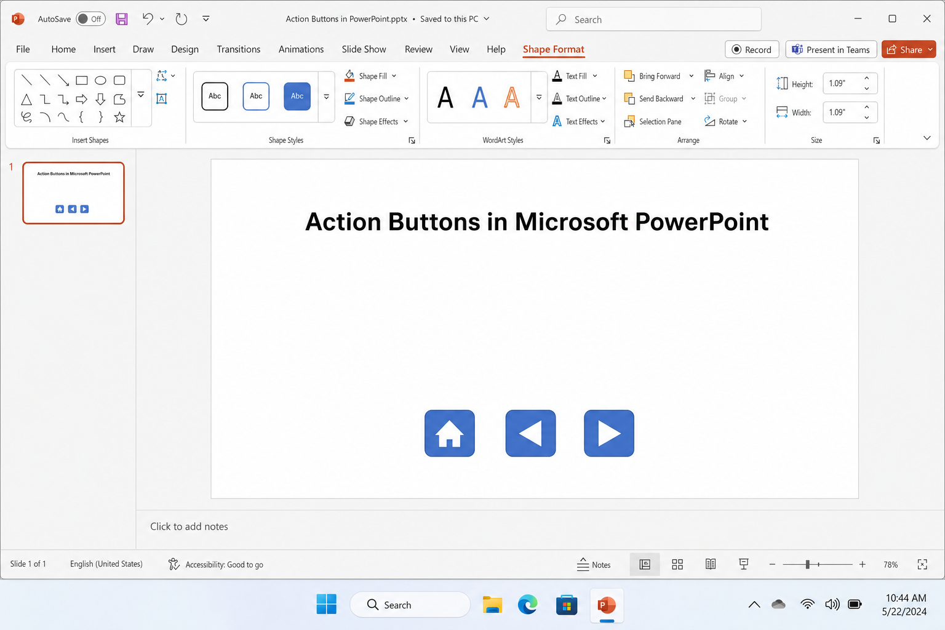Open File Explorer from taskbar

point(492,605)
